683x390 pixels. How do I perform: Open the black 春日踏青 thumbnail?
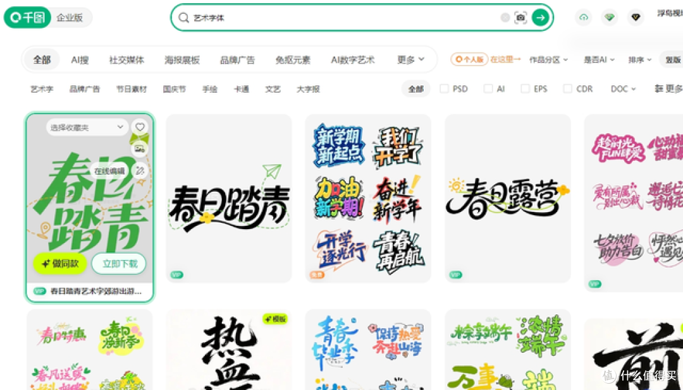point(229,198)
